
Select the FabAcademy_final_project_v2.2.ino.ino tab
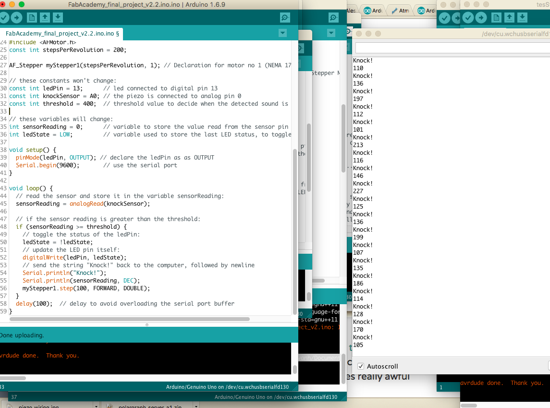(62, 34)
